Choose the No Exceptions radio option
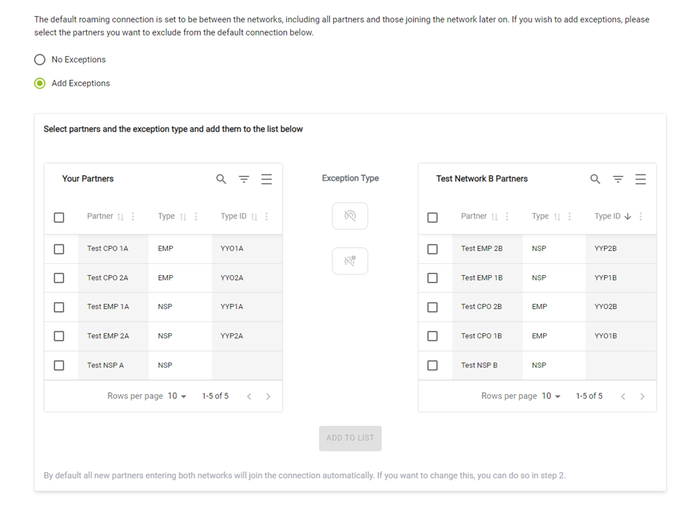 pyautogui.click(x=40, y=60)
